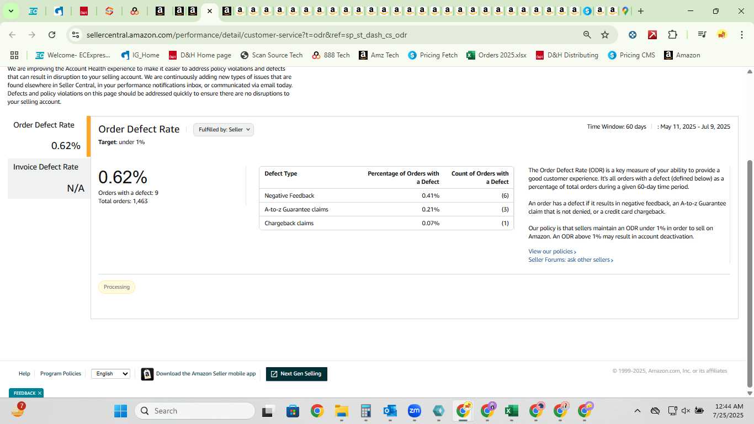
Task: Switch to the red D&H browser tab
Action: pos(84,11)
